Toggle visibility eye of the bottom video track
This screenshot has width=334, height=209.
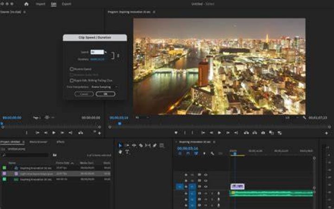tap(206, 187)
